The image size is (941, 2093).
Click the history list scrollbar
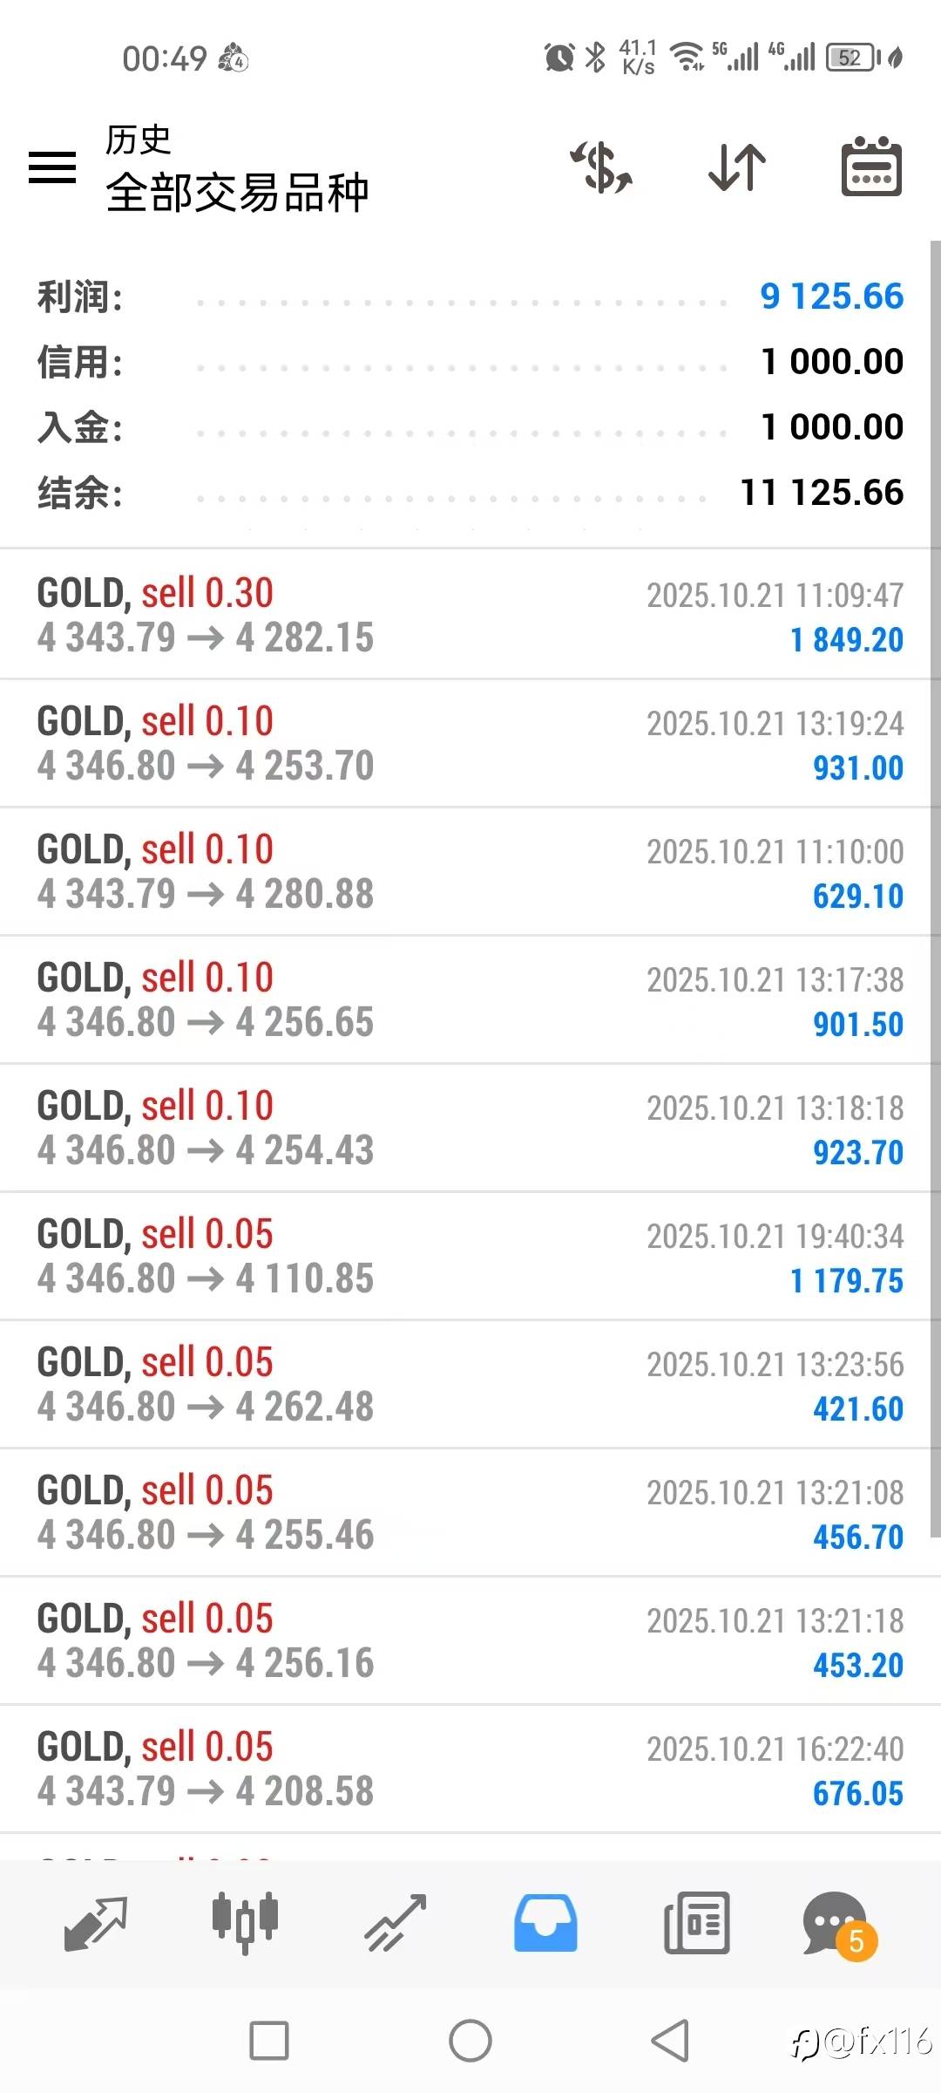pyautogui.click(x=935, y=890)
